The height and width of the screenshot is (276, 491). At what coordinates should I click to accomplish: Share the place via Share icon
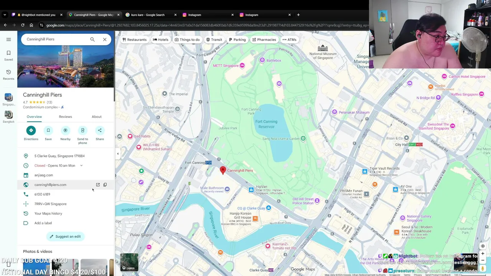tap(100, 130)
